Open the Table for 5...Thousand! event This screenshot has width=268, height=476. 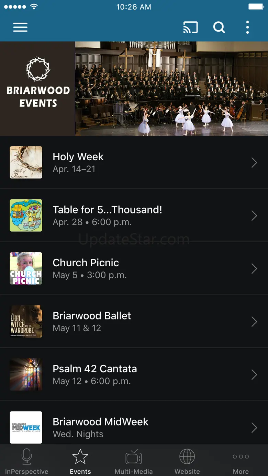pyautogui.click(x=137, y=216)
